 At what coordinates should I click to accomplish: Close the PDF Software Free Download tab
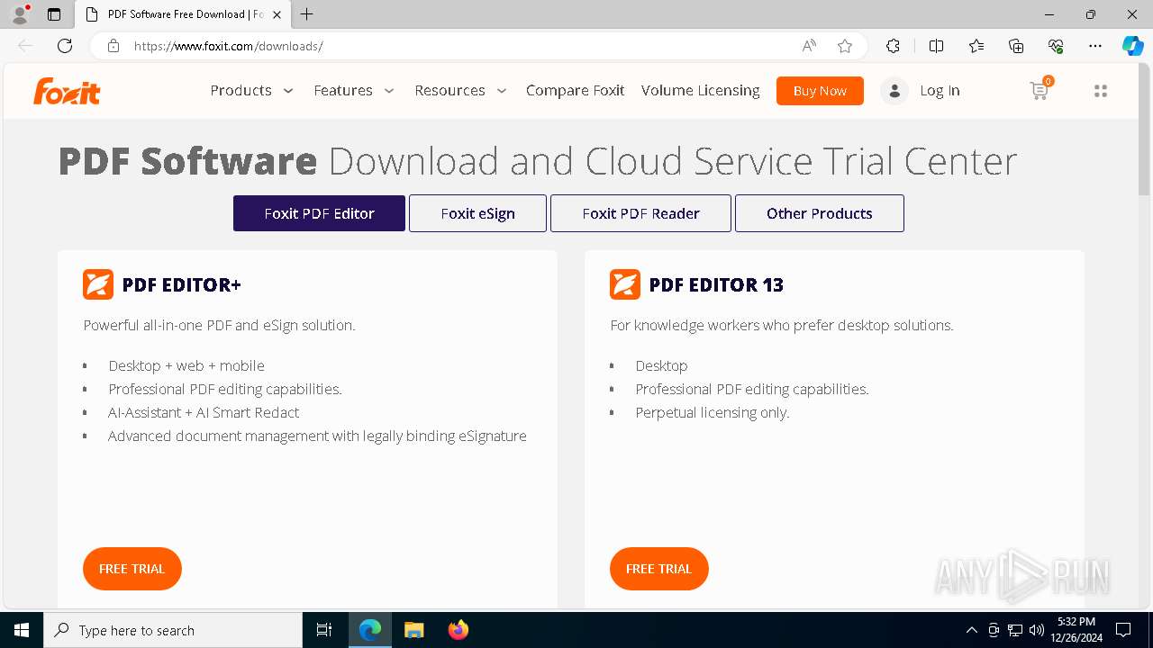click(x=277, y=14)
